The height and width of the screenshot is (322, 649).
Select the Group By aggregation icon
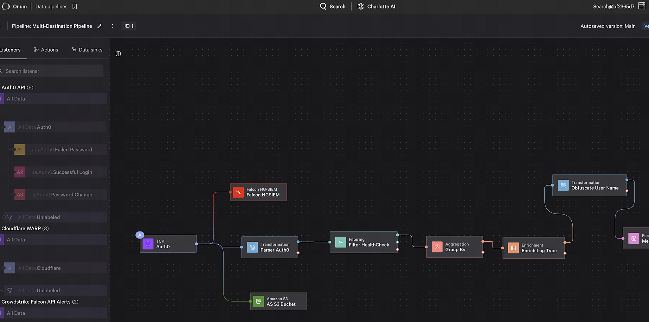click(437, 247)
